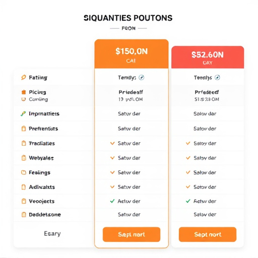
Task: Click the circular check icon next to Teedhs
Action: pos(217,78)
